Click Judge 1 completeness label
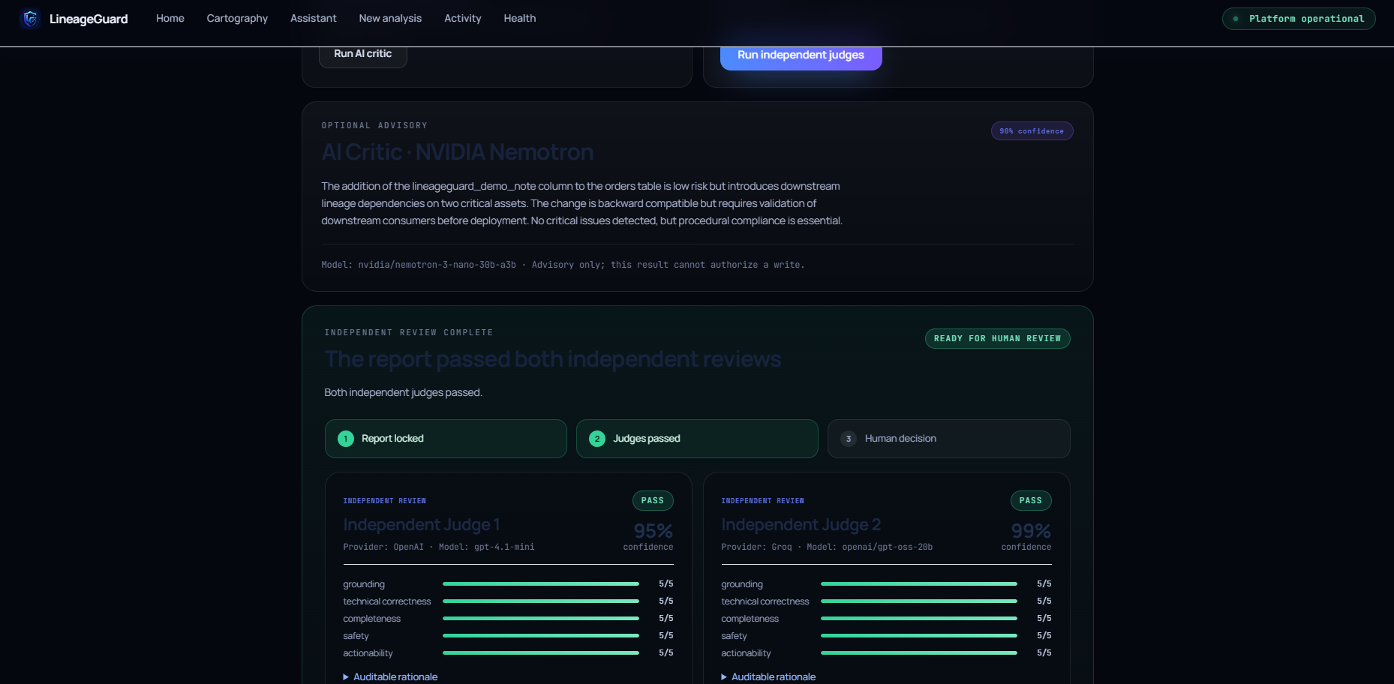Image resolution: width=1394 pixels, height=684 pixels. pos(372,619)
